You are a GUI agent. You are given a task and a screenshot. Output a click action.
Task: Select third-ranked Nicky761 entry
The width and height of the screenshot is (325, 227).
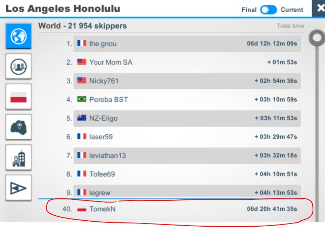pyautogui.click(x=187, y=81)
